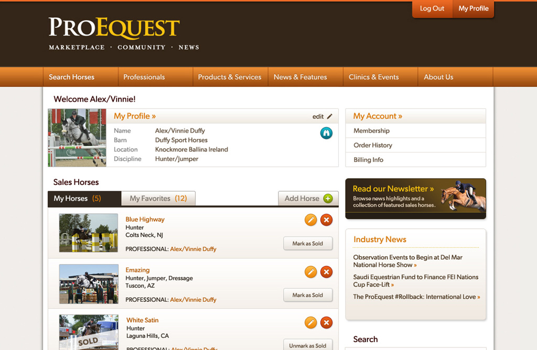Click the pencil icon to edit Emazing
This screenshot has width=537, height=350.
tap(310, 272)
